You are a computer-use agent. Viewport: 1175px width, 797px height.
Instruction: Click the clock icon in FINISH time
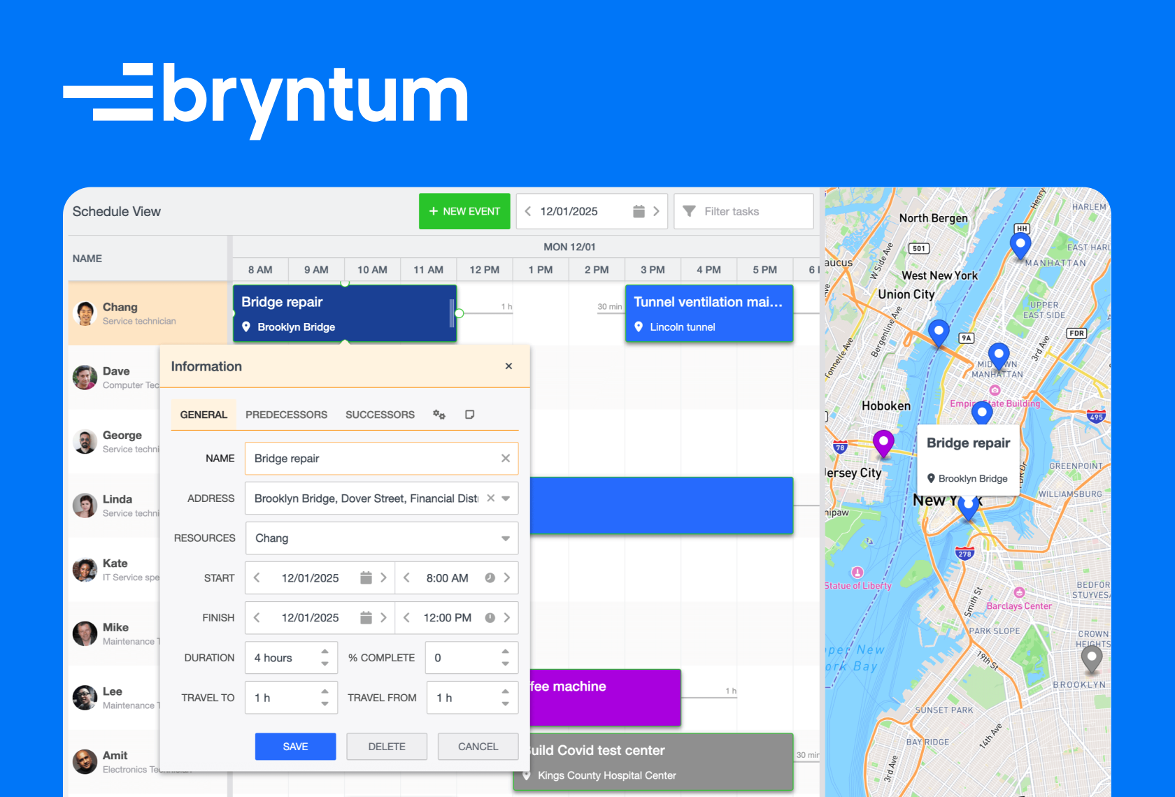click(x=490, y=617)
